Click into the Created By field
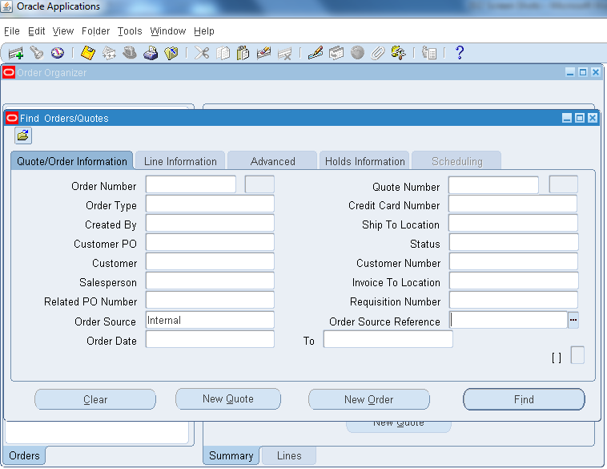Image resolution: width=607 pixels, height=469 pixels. [210, 223]
